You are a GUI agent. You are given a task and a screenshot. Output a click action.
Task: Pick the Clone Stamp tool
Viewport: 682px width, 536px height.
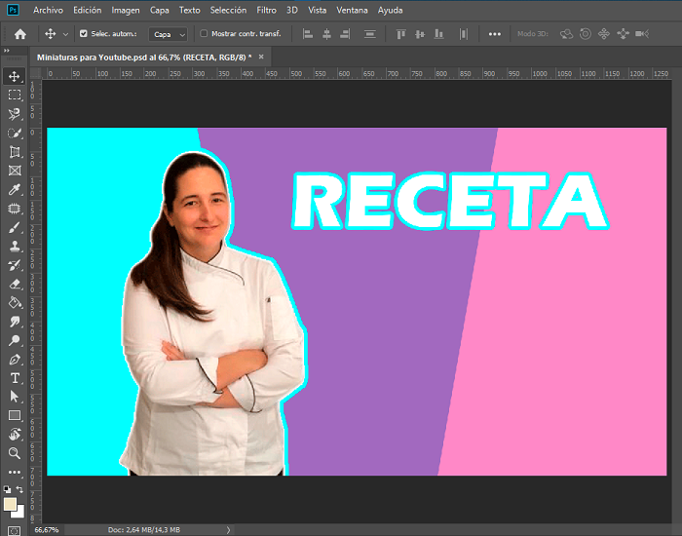15,247
